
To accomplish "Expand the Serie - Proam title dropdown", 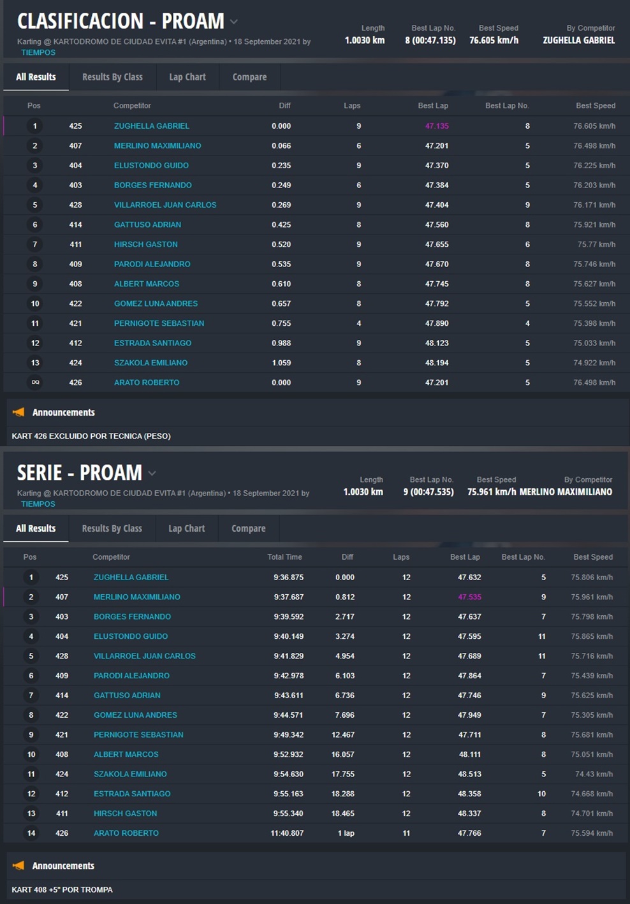I will coord(152,473).
